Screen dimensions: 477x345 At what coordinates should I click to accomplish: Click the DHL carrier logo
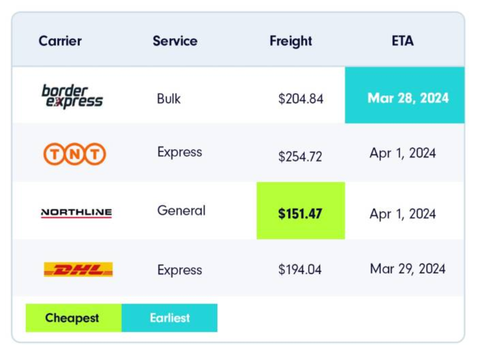point(78,270)
